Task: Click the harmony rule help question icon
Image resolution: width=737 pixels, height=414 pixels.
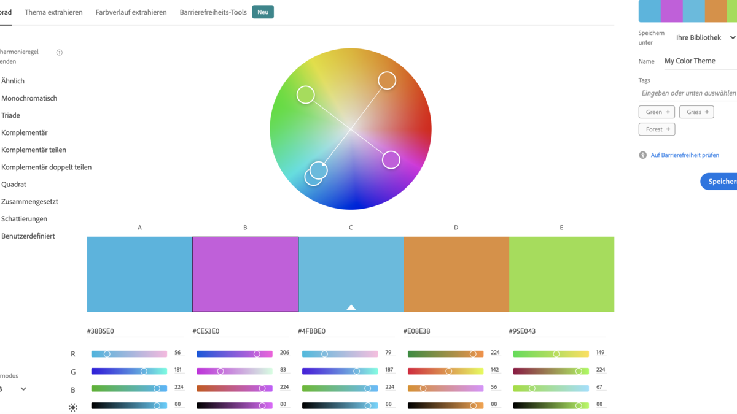Action: (60, 53)
